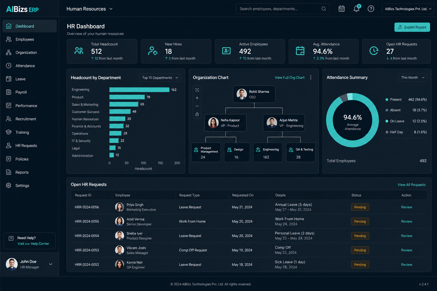Zoom in the organization chart
437x291 pixels.
coord(197,98)
